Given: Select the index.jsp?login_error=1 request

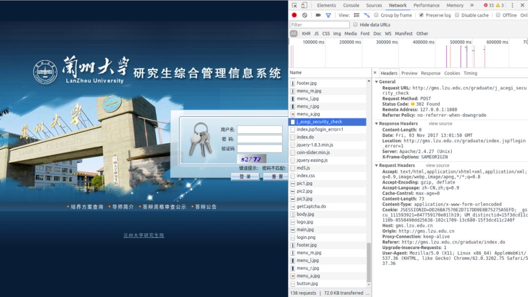Looking at the screenshot, I should pyautogui.click(x=327, y=129).
